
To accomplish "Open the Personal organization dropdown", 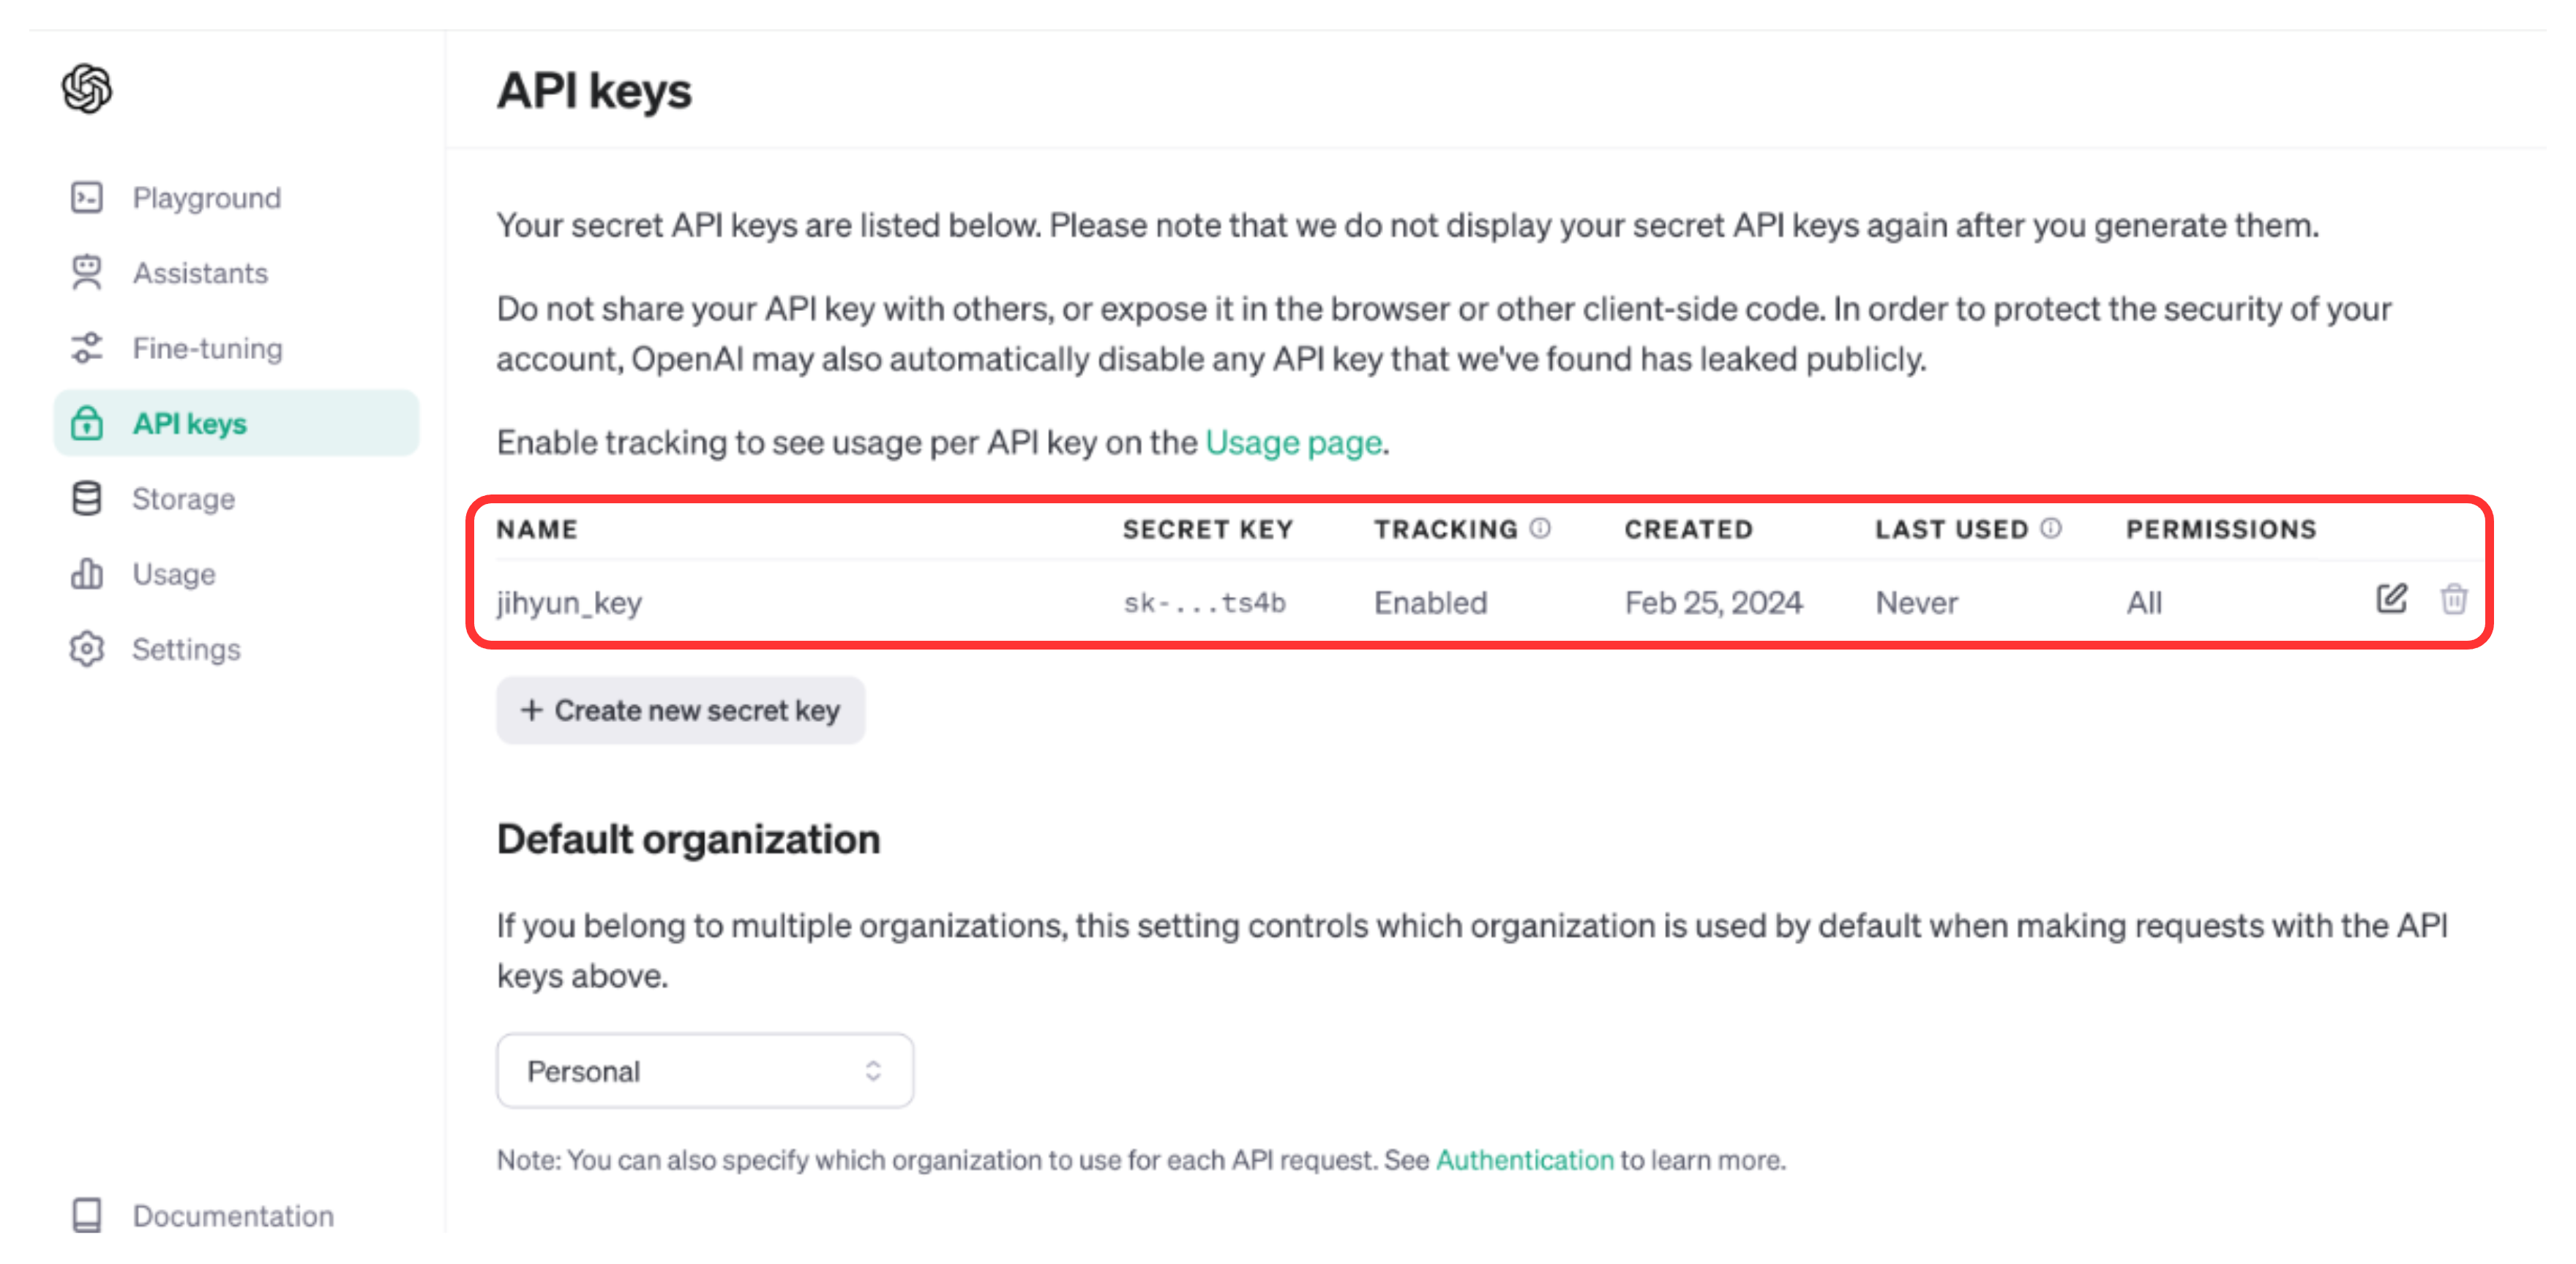I will [705, 1070].
